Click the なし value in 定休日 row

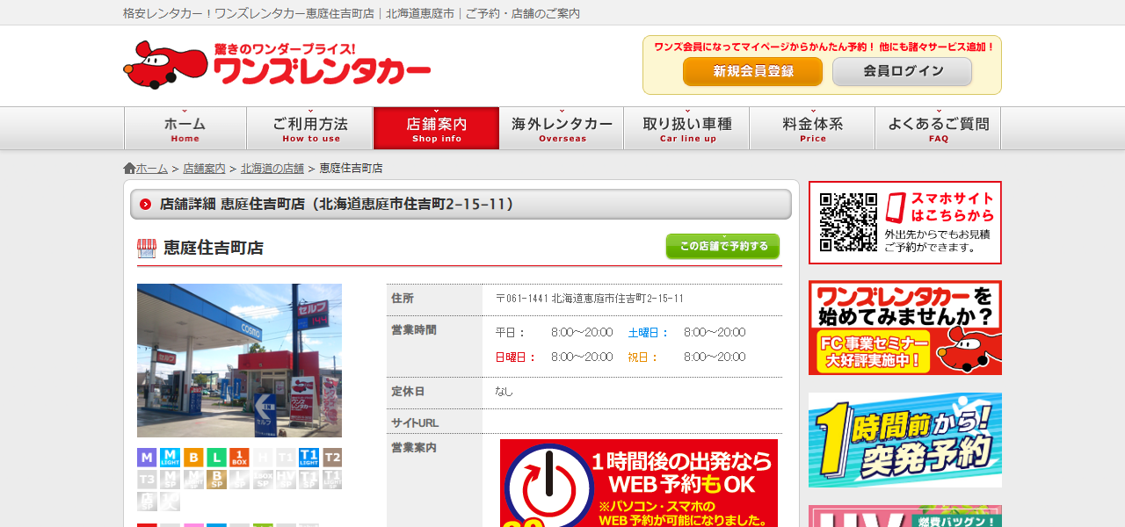point(504,392)
